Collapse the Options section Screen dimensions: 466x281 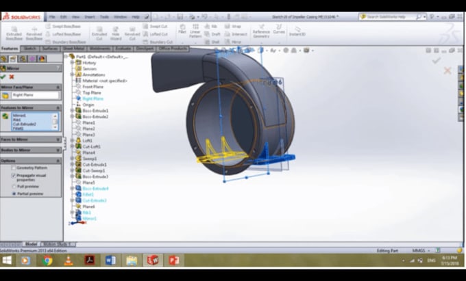[58, 161]
